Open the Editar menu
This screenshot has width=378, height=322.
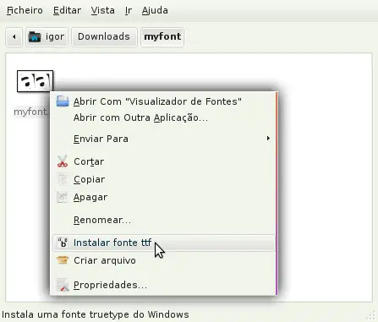click(x=67, y=10)
